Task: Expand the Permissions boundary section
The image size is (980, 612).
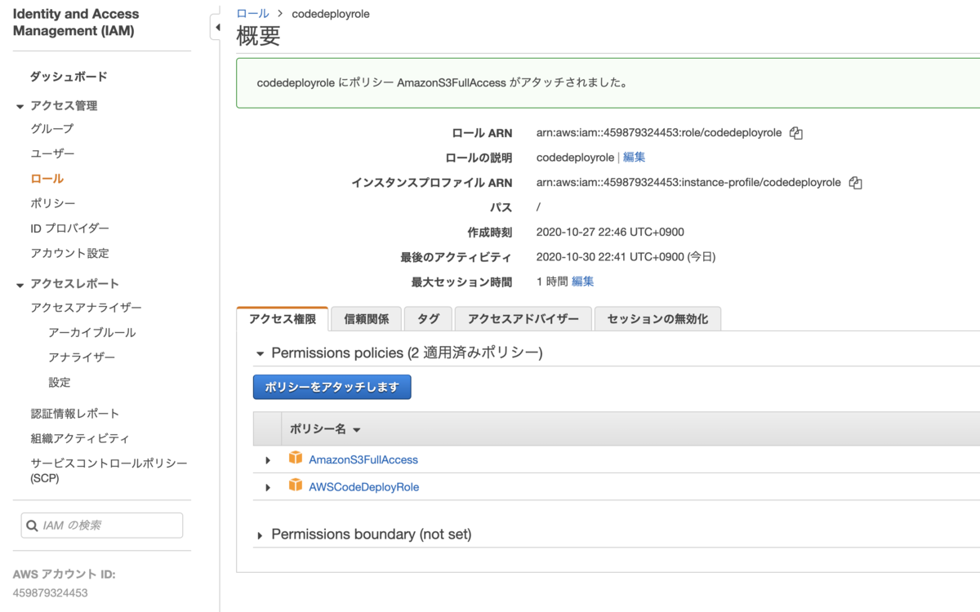Action: [261, 535]
